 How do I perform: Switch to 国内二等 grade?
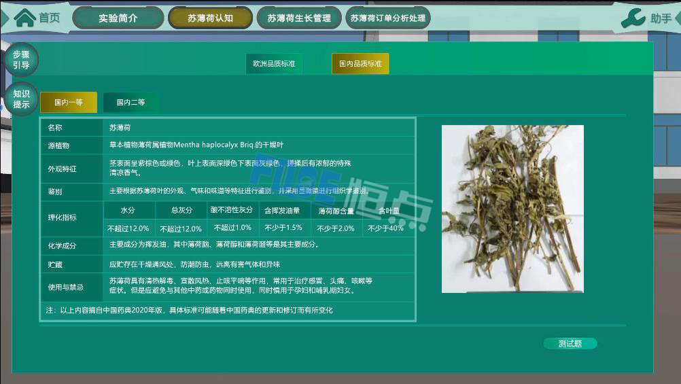point(130,103)
